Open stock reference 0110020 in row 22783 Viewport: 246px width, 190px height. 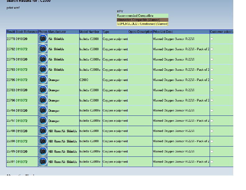point(22,90)
